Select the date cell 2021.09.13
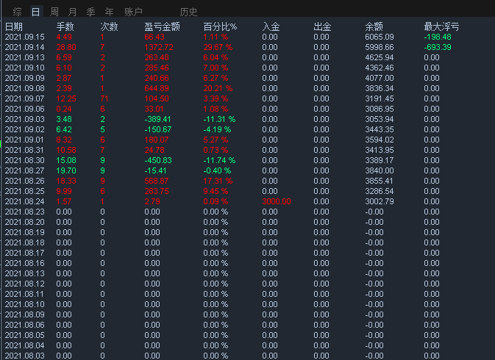This screenshot has height=360, width=495. click(x=24, y=57)
